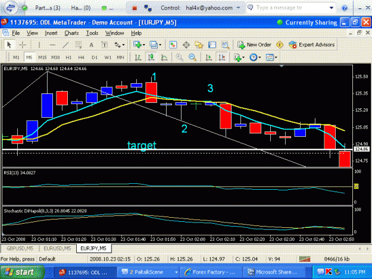
Task: Open Navigator folder with star icon
Action: [199, 45]
